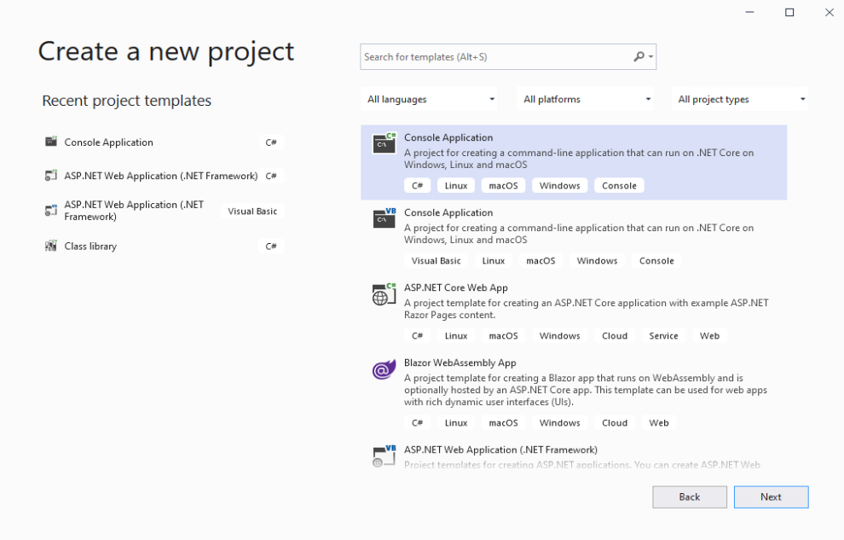Screen dimensions: 844x540
Task: Click the search magnifier icon
Action: point(639,56)
